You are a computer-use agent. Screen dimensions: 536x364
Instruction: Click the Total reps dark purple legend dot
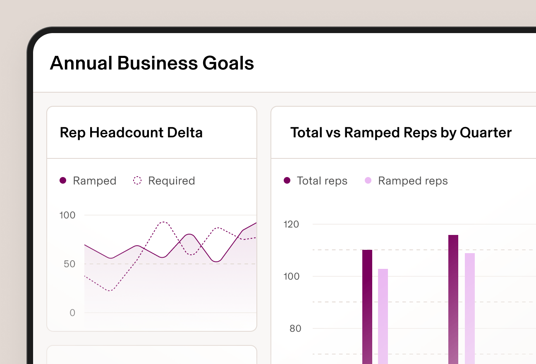tap(287, 181)
